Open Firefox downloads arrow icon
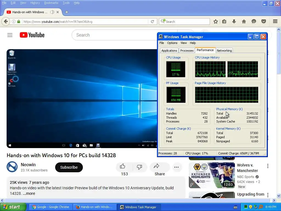 [234, 21]
